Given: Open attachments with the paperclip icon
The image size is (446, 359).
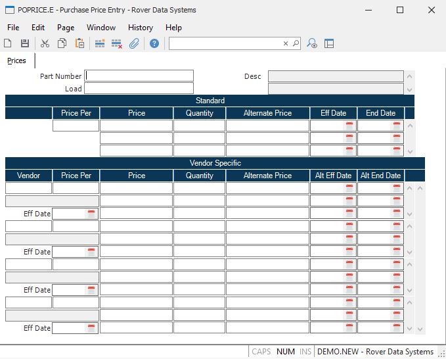Looking at the screenshot, I should click(x=134, y=43).
